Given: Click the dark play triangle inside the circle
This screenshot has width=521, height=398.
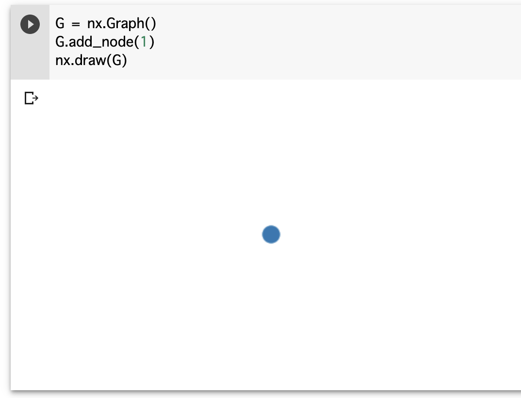Looking at the screenshot, I should pos(31,23).
